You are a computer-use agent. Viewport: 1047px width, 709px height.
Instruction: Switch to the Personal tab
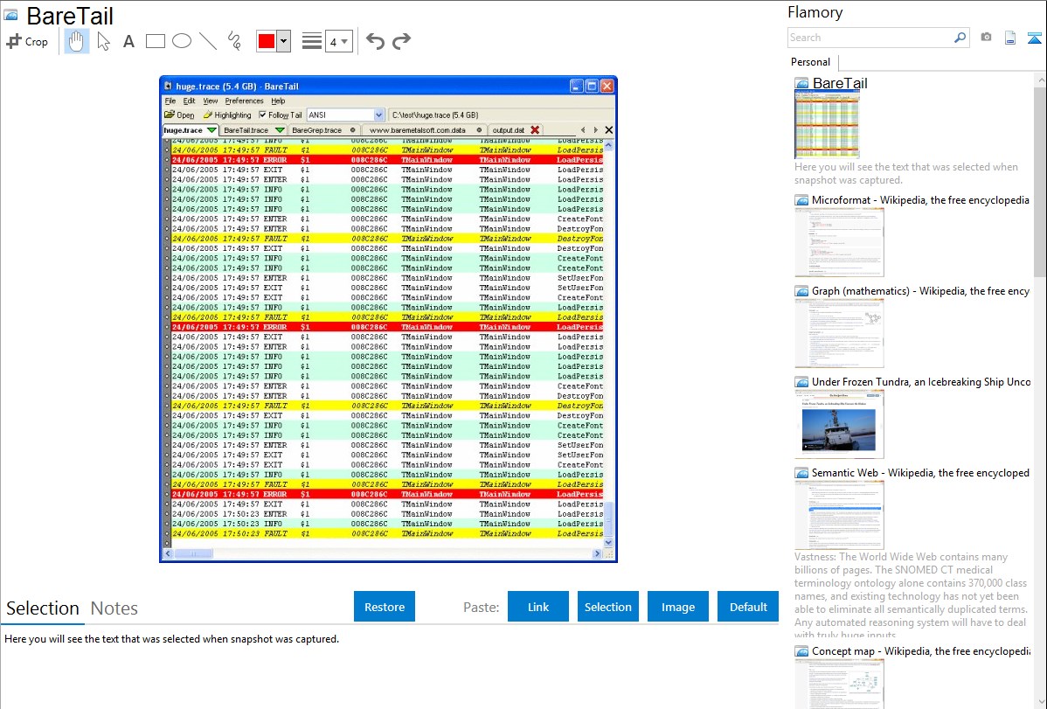810,62
